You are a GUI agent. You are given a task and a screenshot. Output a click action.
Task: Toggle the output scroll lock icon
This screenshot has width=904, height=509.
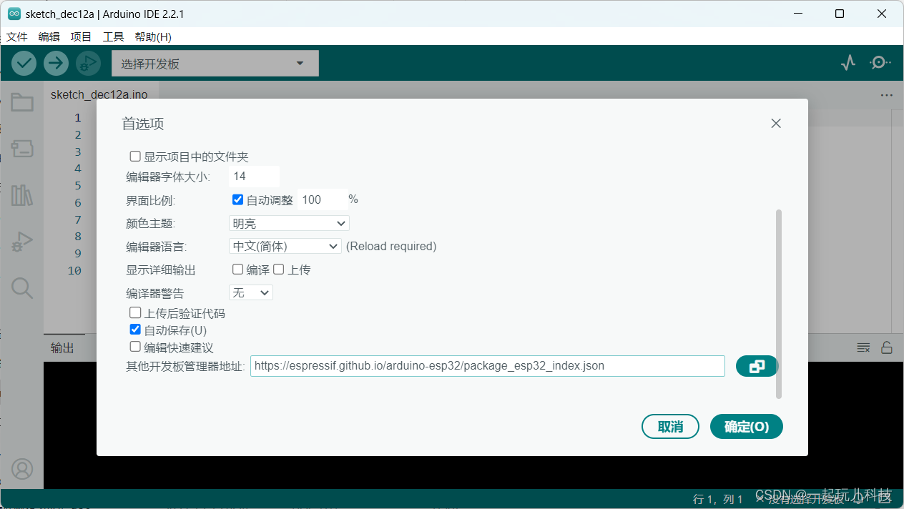886,347
